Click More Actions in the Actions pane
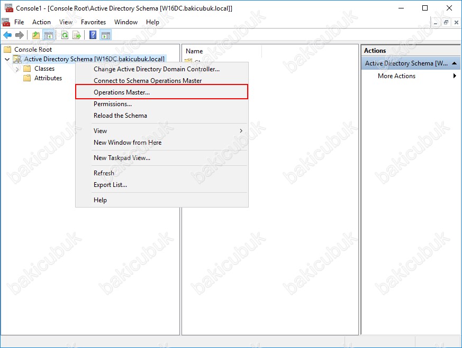 point(396,76)
